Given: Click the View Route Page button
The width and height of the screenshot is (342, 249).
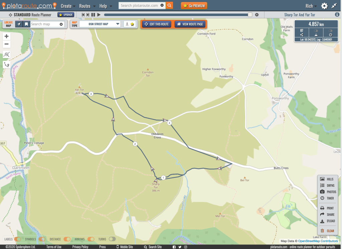Looking at the screenshot, I should pyautogui.click(x=190, y=24).
